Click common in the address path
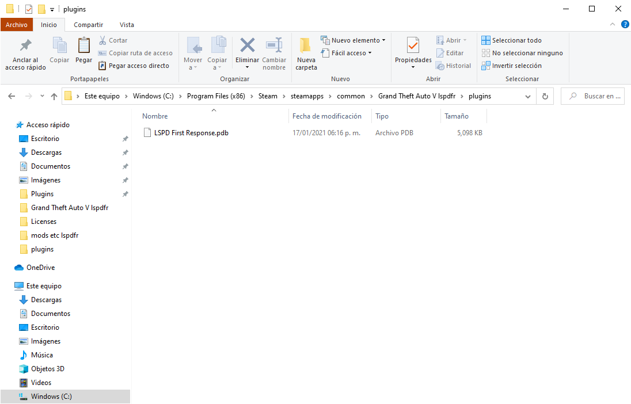The image size is (631, 404). coord(351,96)
